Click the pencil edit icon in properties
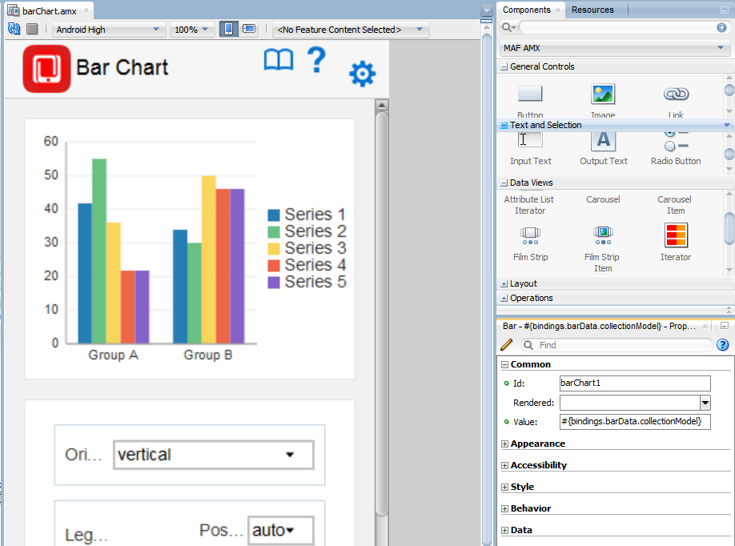Viewport: 735px width, 546px height. [x=507, y=345]
